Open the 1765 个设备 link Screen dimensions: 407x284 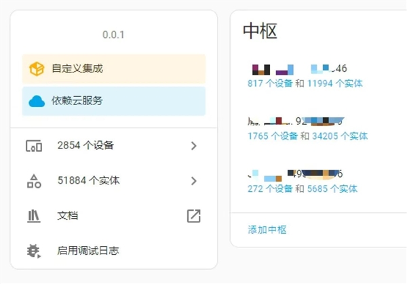272,136
